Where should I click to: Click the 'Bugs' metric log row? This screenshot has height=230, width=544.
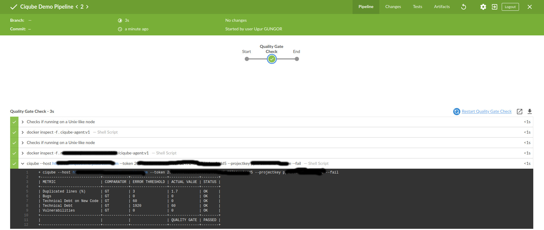tap(129, 196)
